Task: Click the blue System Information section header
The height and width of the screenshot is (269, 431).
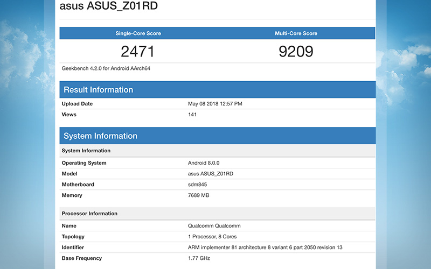Action: tap(218, 136)
